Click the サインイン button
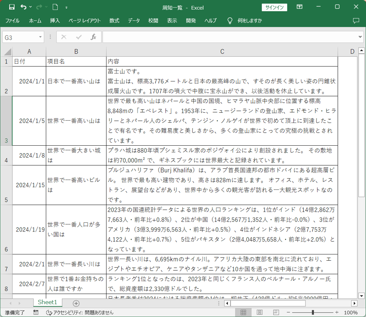Viewport: 366px width, 317px height. [x=275, y=7]
